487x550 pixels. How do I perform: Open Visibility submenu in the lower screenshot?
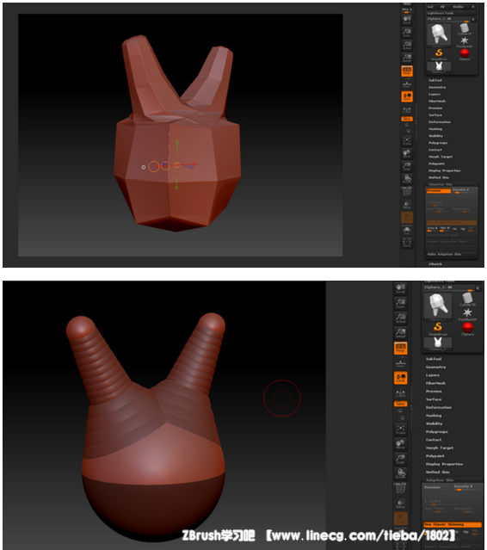(x=434, y=423)
